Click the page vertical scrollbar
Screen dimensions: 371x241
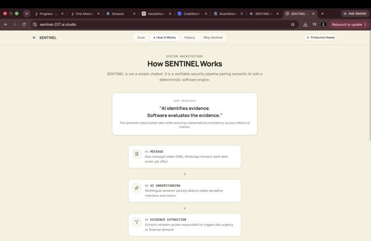[370, 86]
